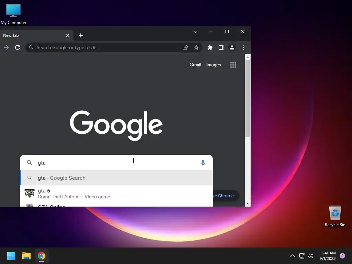Minimize the Chrome window
Screen dimensions: 352x264
[x=211, y=32]
